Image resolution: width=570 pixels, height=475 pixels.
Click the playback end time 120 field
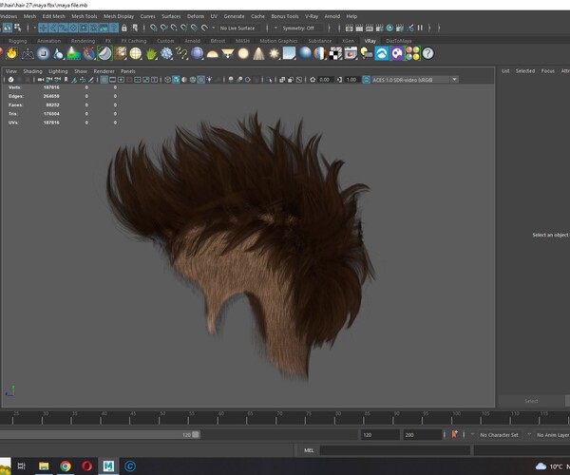coord(379,435)
